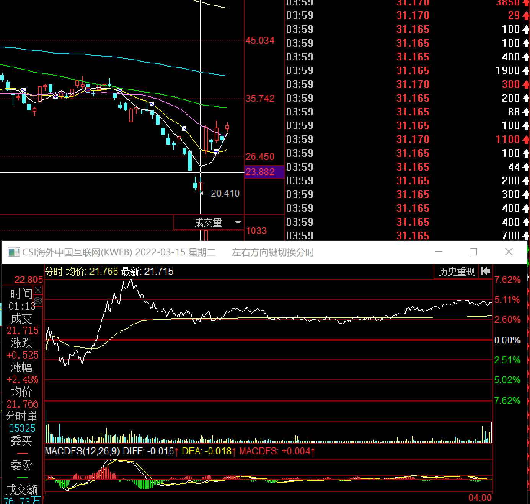Click the 04:00 time axis label

pos(480,497)
